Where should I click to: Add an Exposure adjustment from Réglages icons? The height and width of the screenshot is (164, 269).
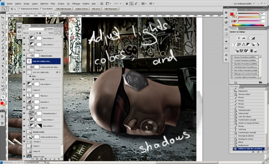point(253,38)
